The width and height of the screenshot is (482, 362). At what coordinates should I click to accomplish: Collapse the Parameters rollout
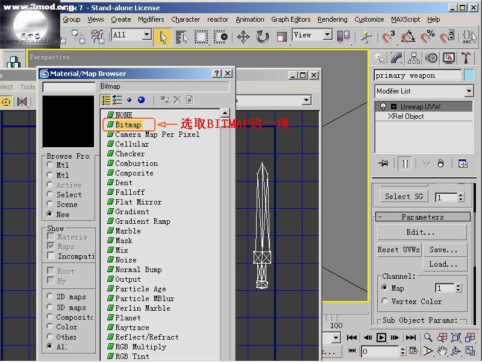click(422, 217)
